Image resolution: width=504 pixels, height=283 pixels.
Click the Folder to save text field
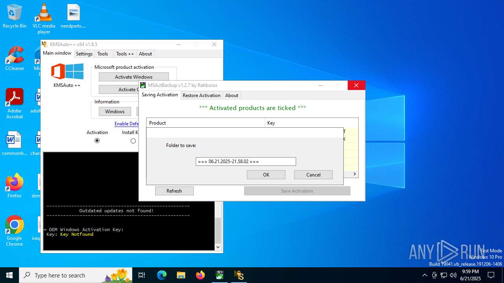point(246,162)
